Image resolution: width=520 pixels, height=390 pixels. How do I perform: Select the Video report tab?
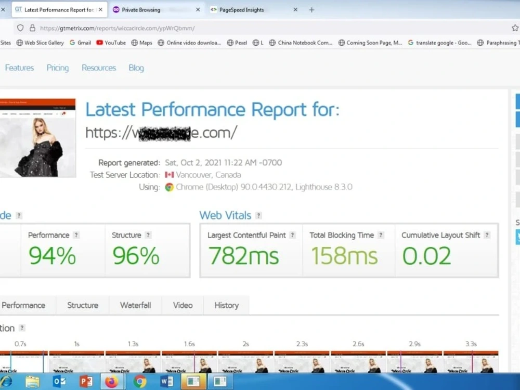(x=183, y=305)
